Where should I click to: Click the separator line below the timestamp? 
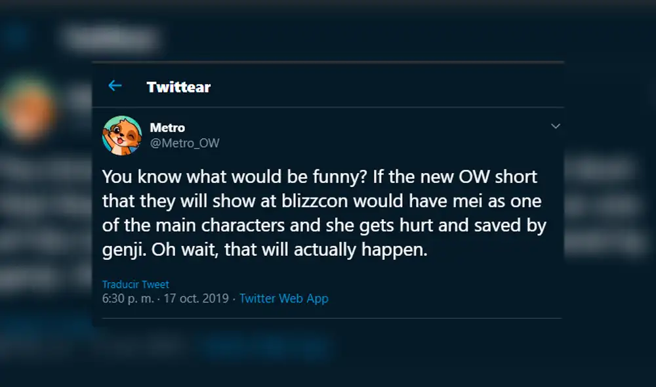click(x=328, y=318)
